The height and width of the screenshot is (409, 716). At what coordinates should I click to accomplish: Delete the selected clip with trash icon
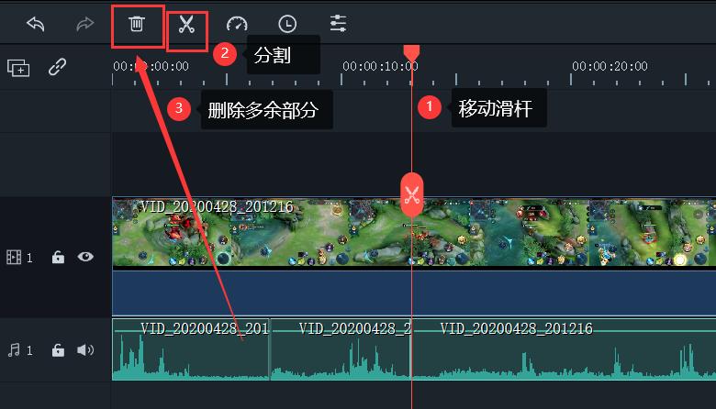[137, 24]
